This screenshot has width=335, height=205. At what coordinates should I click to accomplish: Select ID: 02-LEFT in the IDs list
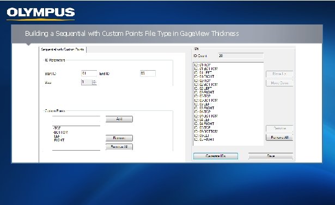[203, 88]
